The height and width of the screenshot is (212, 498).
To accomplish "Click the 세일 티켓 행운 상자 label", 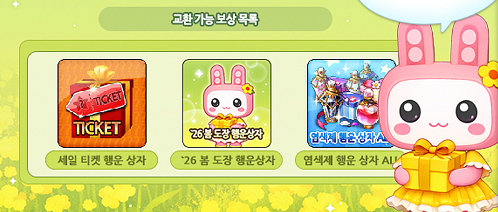I will coord(101,160).
